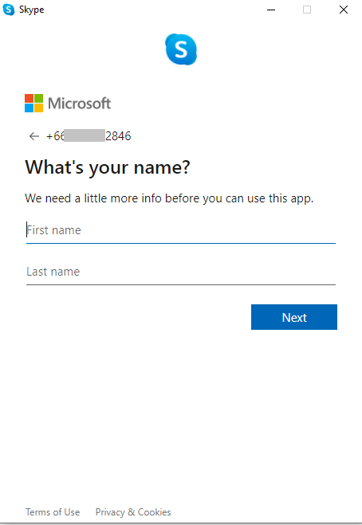Click the gray masked section of phone number

[x=85, y=135]
